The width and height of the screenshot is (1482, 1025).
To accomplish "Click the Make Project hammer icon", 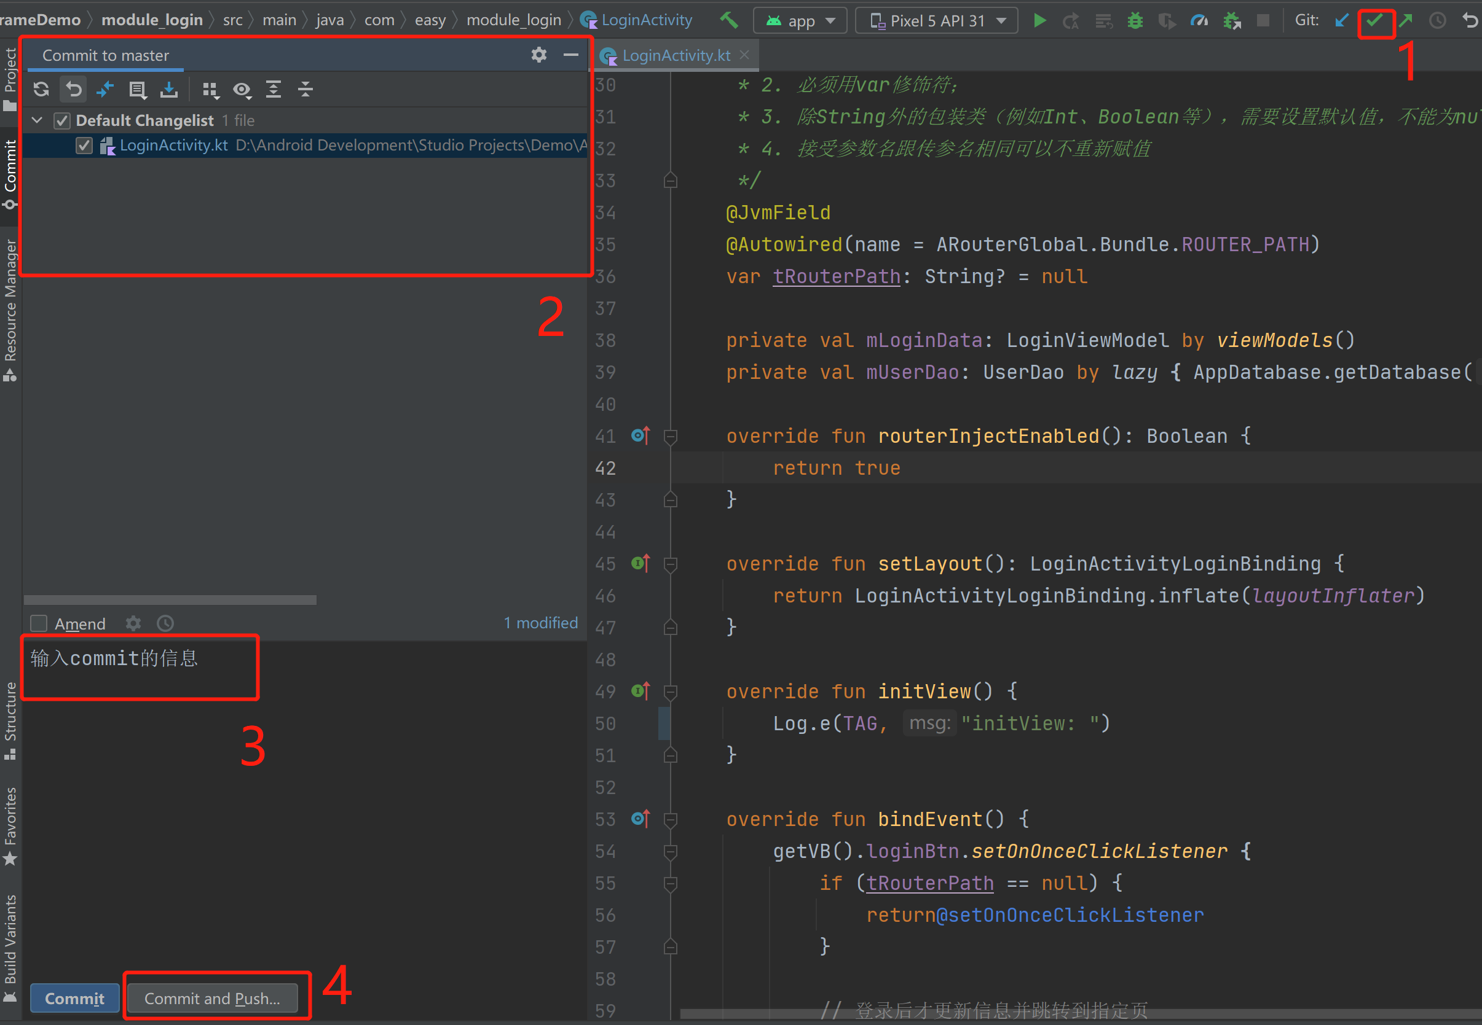I will (x=729, y=20).
